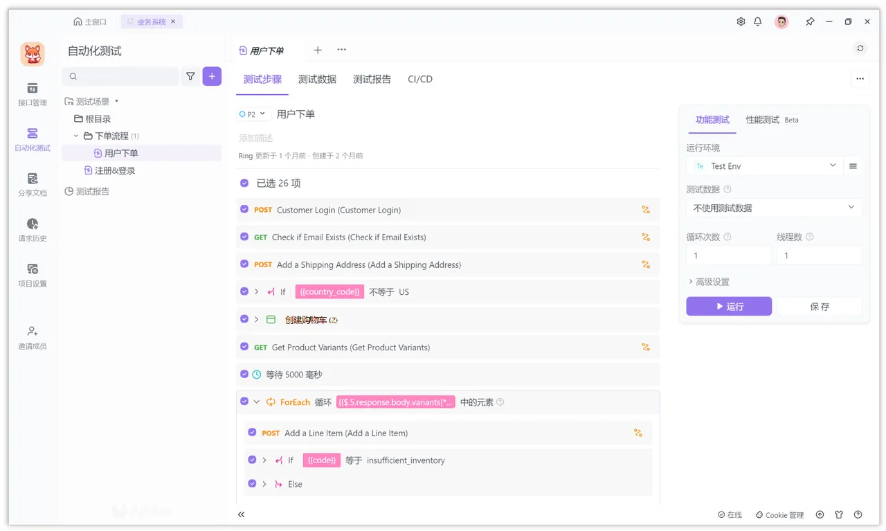Open 分享文档 in the left sidebar
The image size is (886, 531).
click(x=33, y=186)
